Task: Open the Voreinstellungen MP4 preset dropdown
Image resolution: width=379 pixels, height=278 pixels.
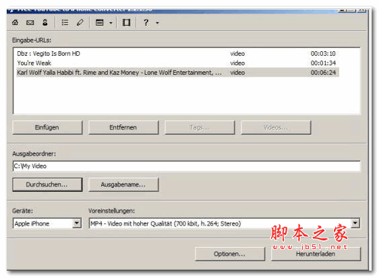Action: click(x=355, y=223)
